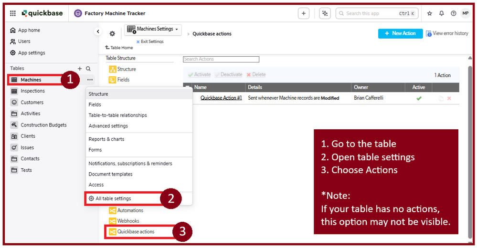Screen dimensions: 477x248
Task: Open the app launcher grid icon
Action: tap(13, 13)
